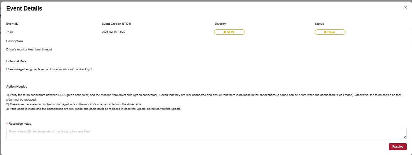Focus the Resolution notes text area
This screenshot has width=412, height=155.
[x=206, y=133]
